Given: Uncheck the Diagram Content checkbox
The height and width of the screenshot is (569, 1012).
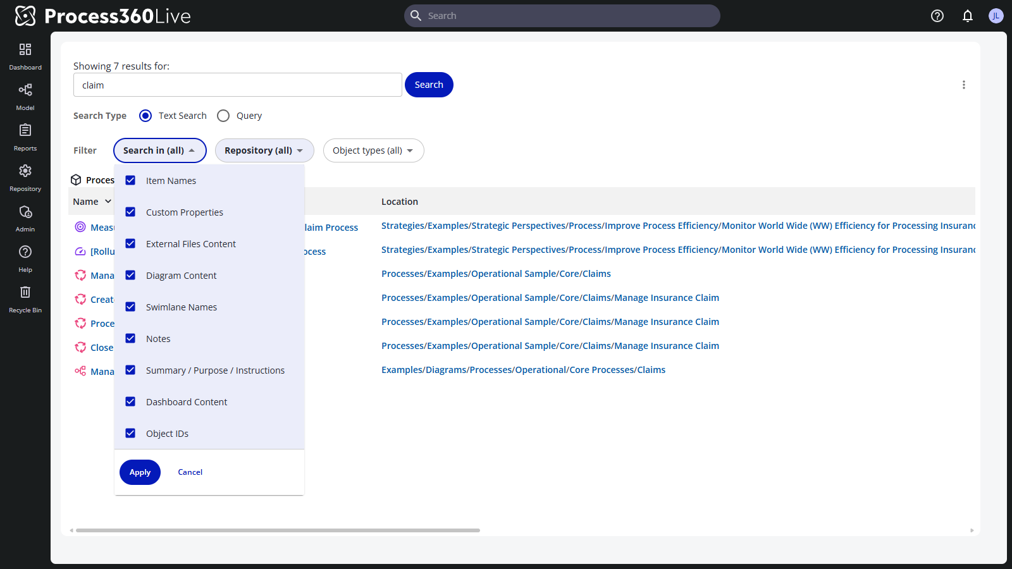Looking at the screenshot, I should tap(130, 275).
